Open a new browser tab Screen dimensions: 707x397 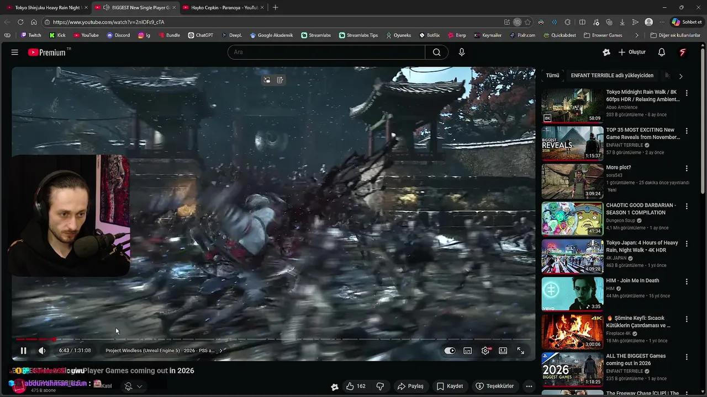(x=276, y=8)
